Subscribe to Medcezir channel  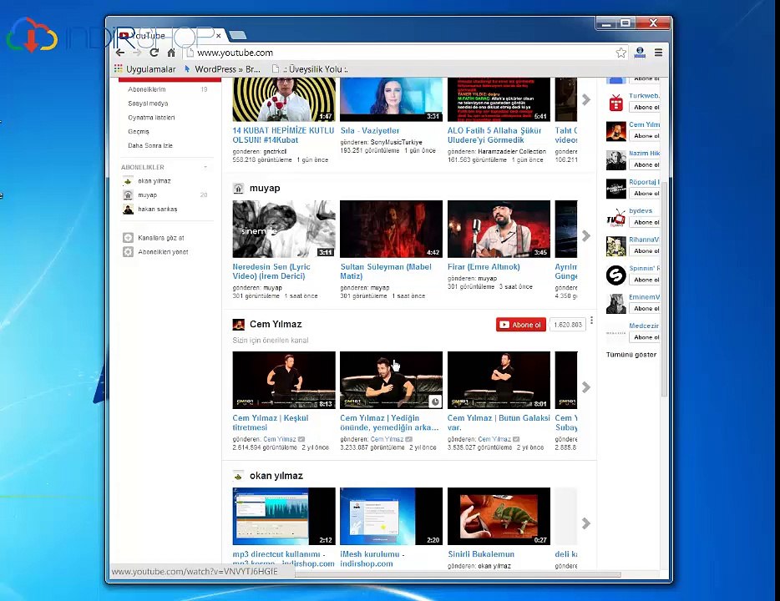pos(645,337)
